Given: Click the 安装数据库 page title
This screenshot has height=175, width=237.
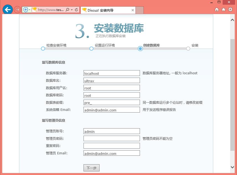Looking at the screenshot, I should click(x=119, y=28).
